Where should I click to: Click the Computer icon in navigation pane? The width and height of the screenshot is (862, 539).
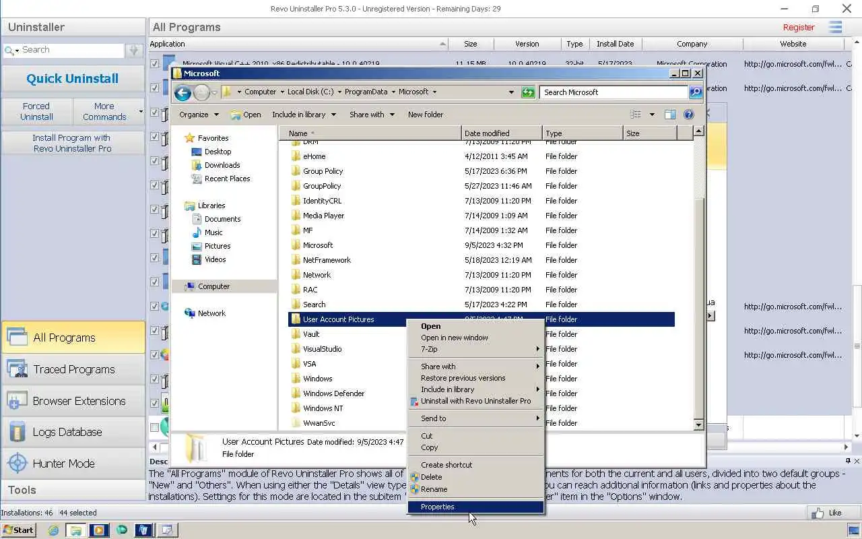point(190,286)
